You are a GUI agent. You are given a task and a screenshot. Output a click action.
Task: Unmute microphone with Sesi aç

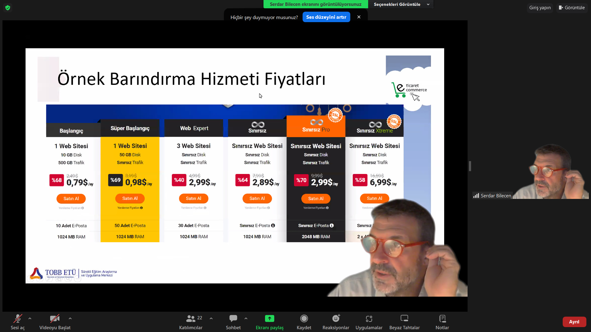click(18, 321)
